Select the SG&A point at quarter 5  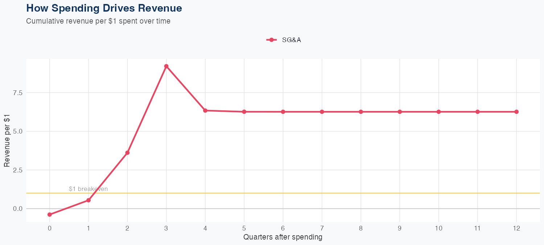point(244,112)
